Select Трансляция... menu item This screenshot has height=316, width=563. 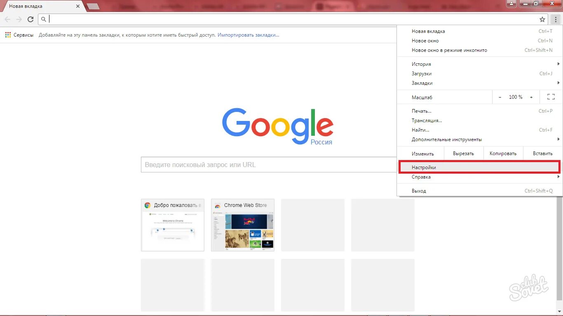[479, 121]
